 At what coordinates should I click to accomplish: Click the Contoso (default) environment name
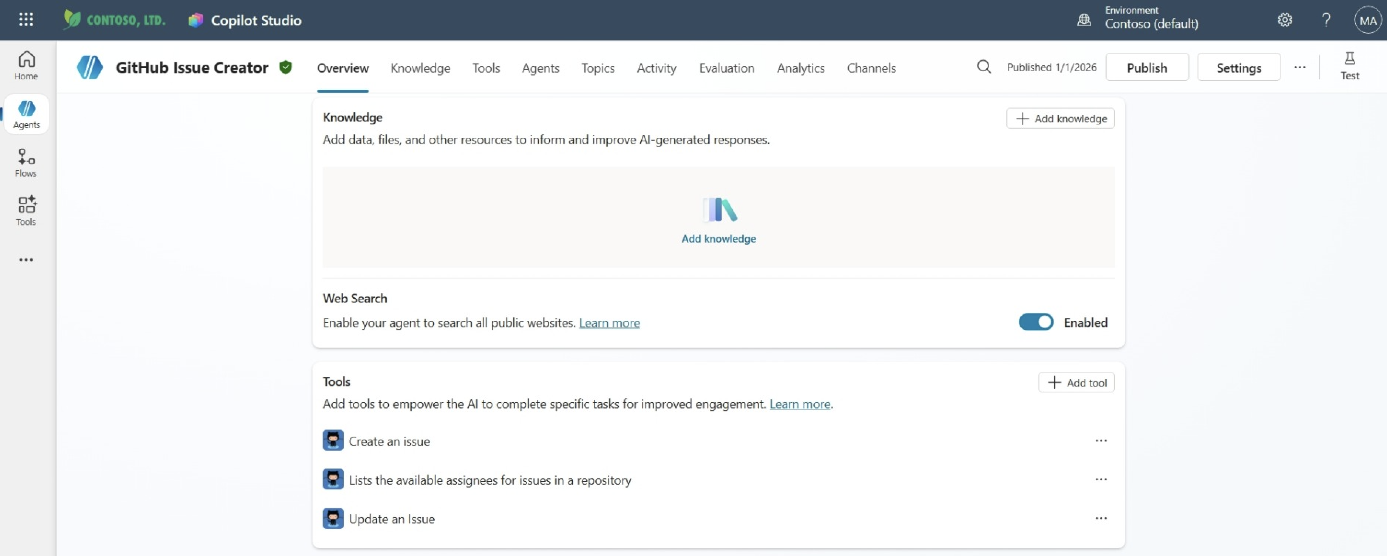click(1151, 24)
